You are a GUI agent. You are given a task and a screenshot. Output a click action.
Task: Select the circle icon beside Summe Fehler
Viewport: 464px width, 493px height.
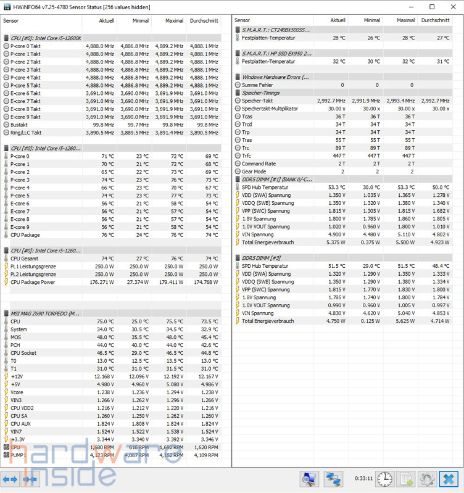[238, 85]
